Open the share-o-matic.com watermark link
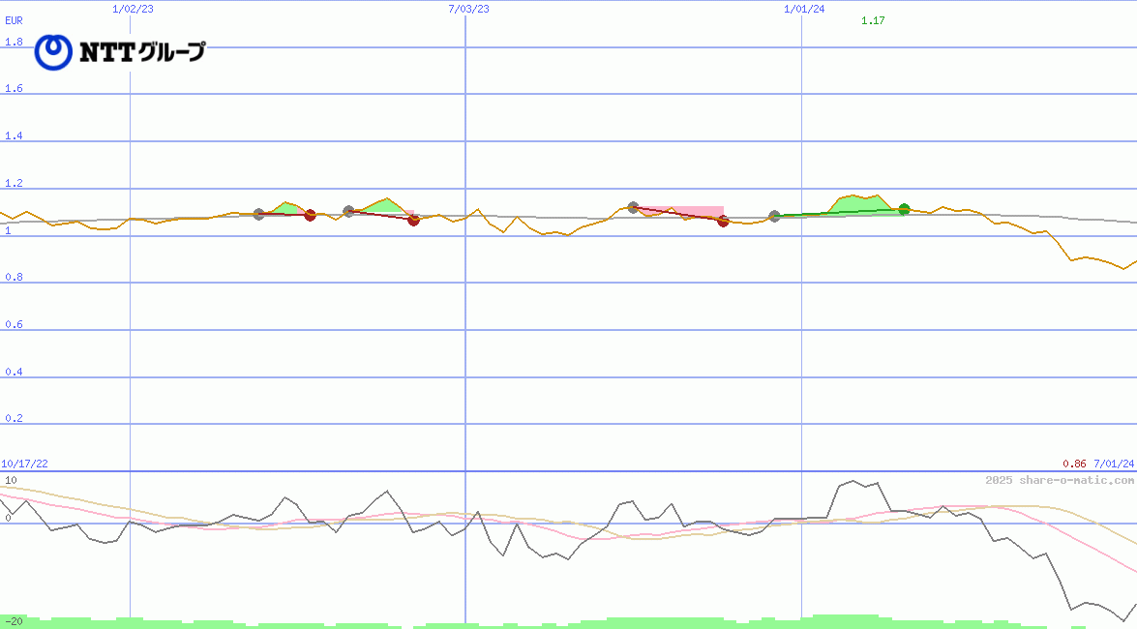Viewport: 1137px width, 629px height. pos(1060,480)
